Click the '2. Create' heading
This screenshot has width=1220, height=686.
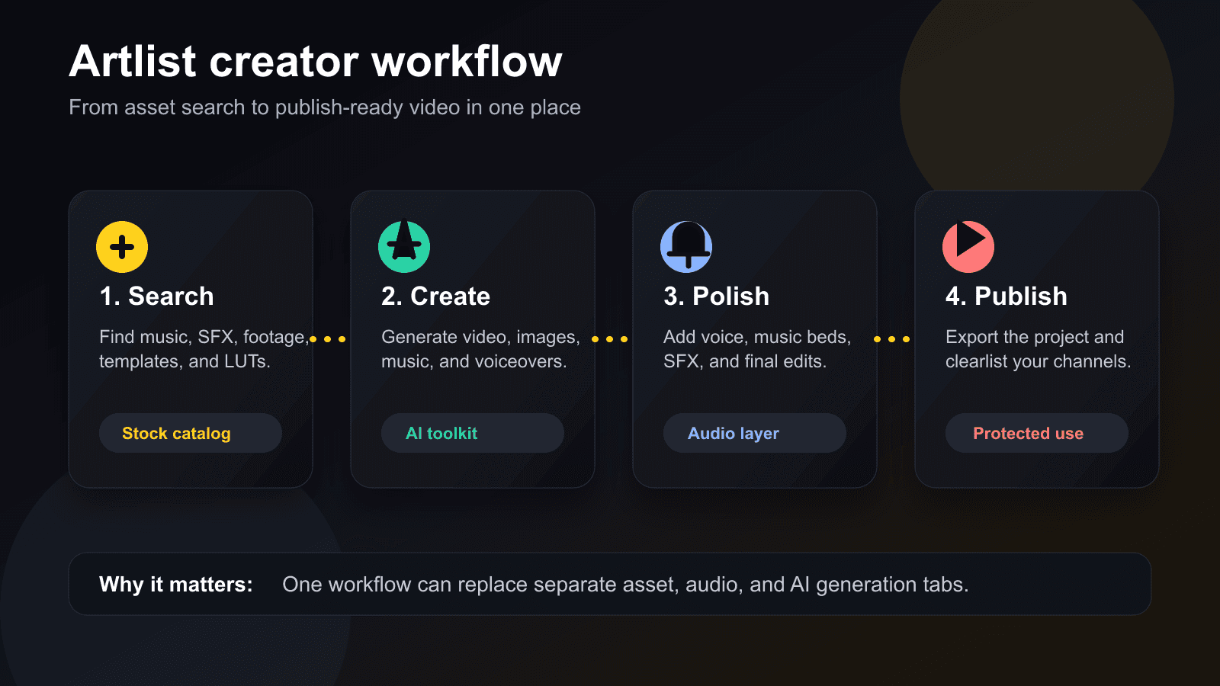tap(436, 296)
